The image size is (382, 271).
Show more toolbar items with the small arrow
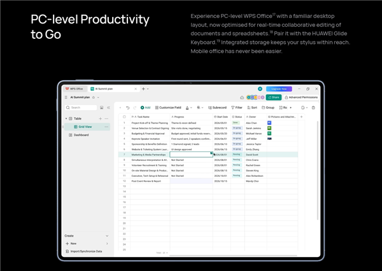click(x=291, y=108)
